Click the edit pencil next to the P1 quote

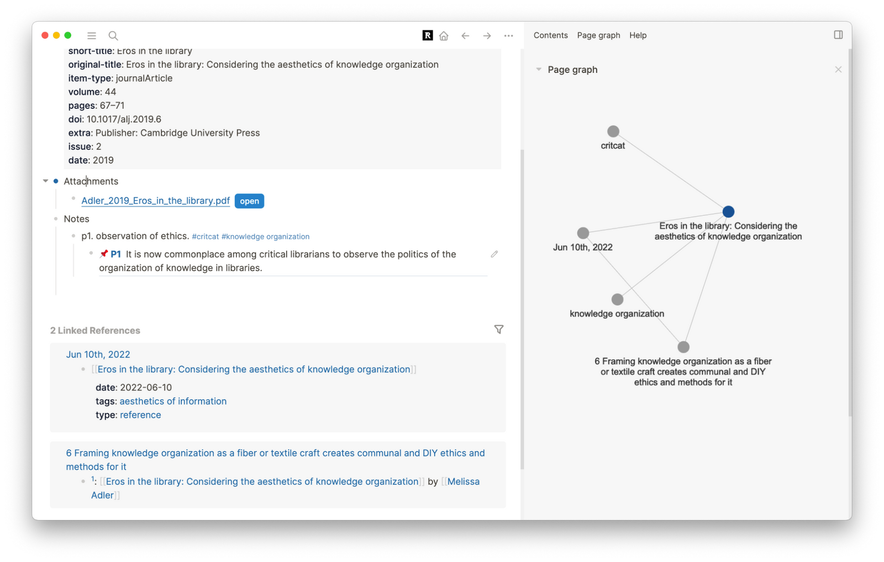click(x=494, y=254)
